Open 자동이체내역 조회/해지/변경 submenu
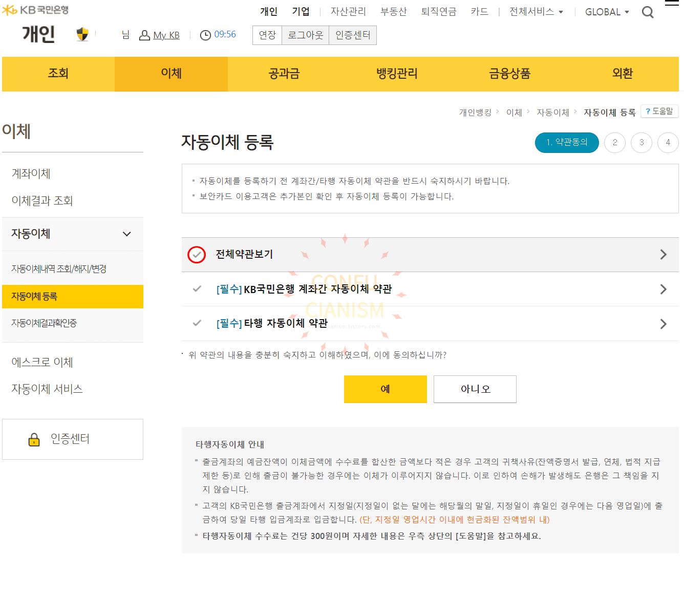 [x=59, y=269]
